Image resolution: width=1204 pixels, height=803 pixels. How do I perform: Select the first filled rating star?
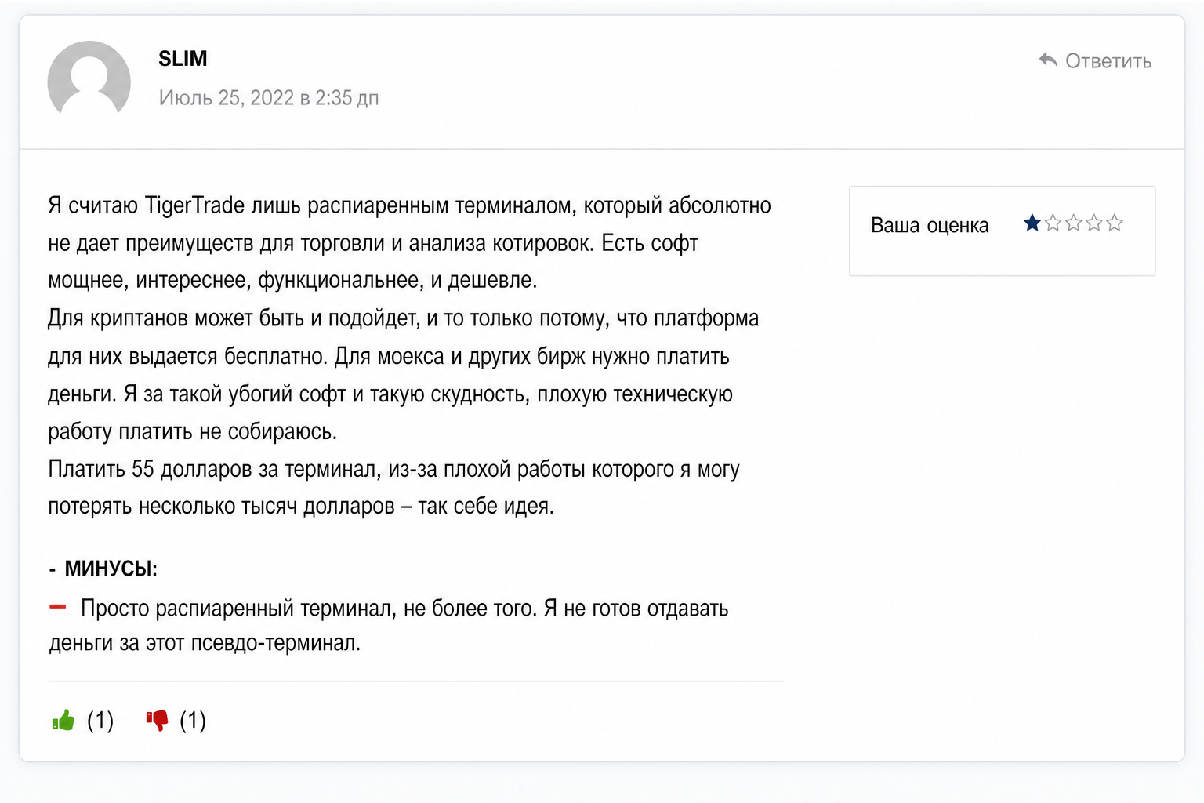point(1032,223)
